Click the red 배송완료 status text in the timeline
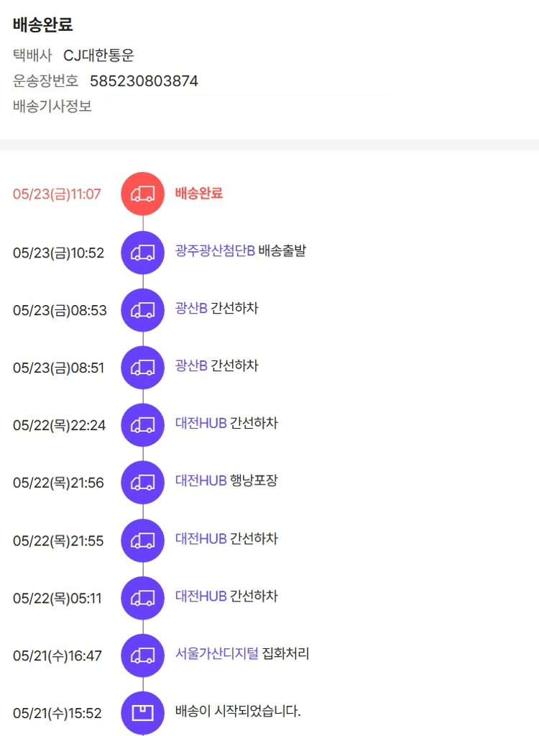 (x=199, y=194)
